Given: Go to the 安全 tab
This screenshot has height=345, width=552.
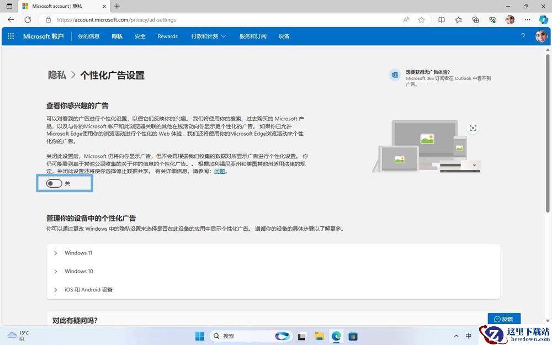Looking at the screenshot, I should pyautogui.click(x=140, y=36).
